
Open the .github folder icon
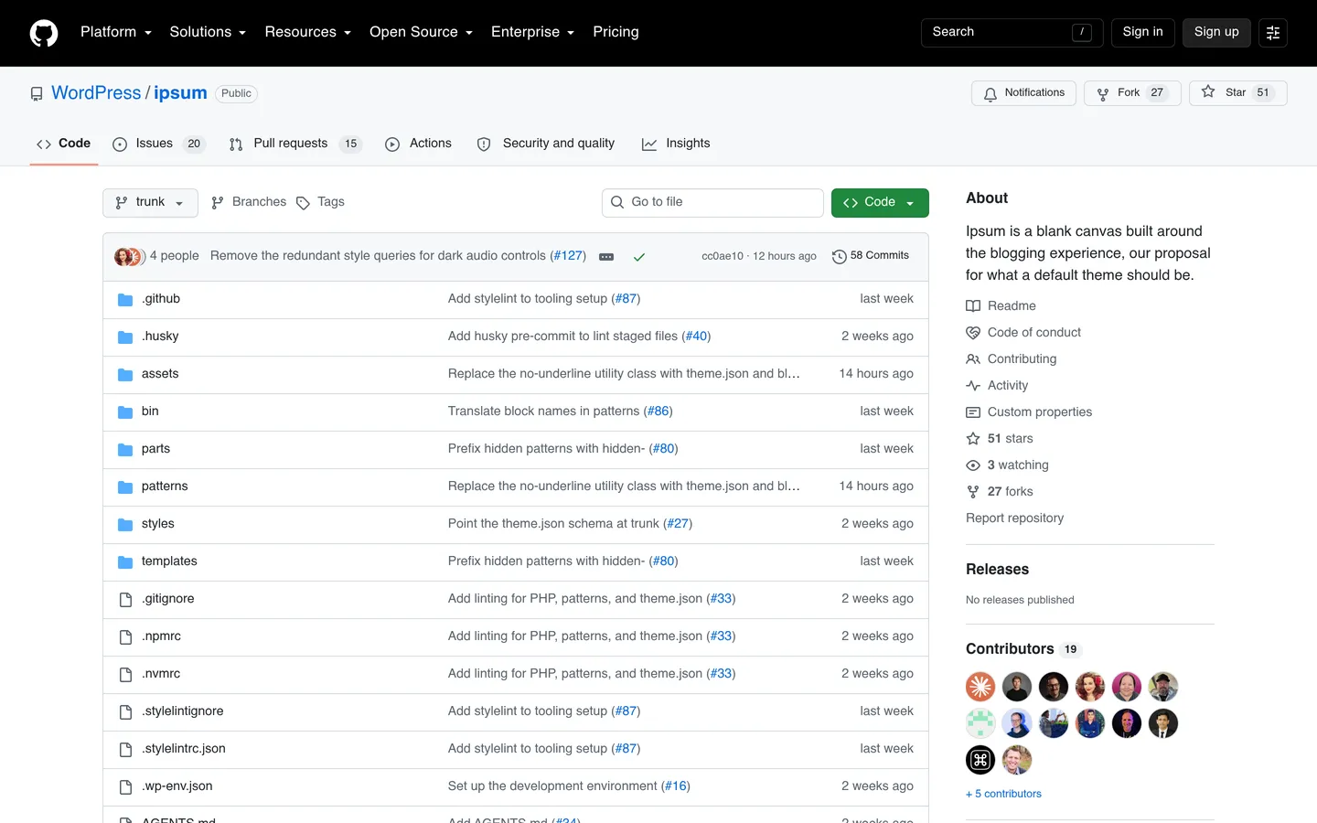[125, 300]
